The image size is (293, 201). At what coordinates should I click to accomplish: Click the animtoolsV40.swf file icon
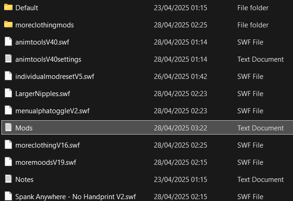click(x=8, y=42)
